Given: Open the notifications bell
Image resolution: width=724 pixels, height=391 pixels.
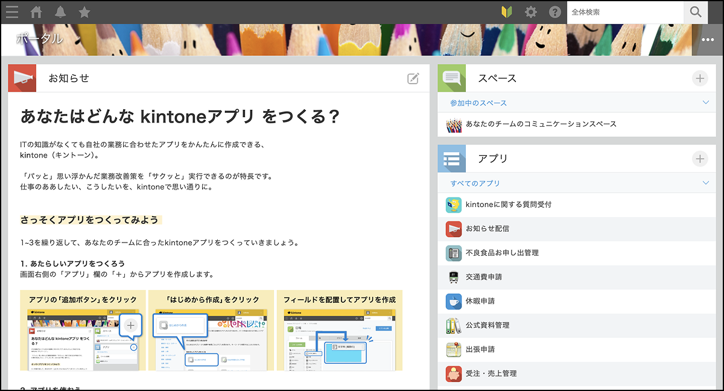Looking at the screenshot, I should click(60, 12).
